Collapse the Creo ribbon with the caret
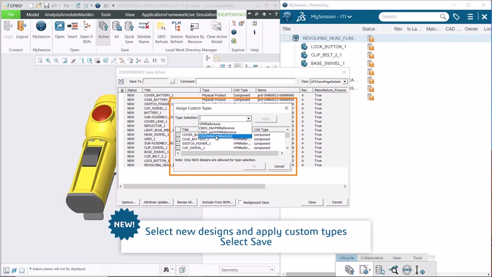Viewport: 492px width, 277px height. [x=250, y=14]
